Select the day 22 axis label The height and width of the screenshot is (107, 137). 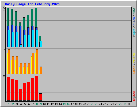92,104
